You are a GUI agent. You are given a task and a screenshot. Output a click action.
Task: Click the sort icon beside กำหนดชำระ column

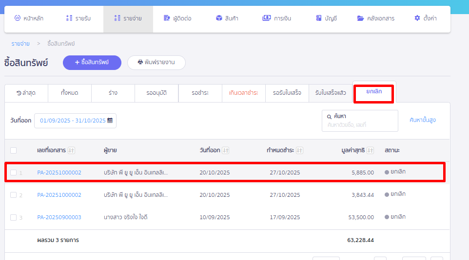(299, 151)
